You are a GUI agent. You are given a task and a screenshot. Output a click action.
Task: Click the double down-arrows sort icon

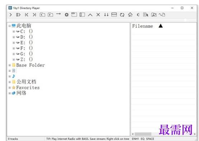coord(106,15)
